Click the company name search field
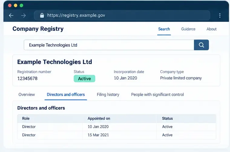 click(x=109, y=45)
